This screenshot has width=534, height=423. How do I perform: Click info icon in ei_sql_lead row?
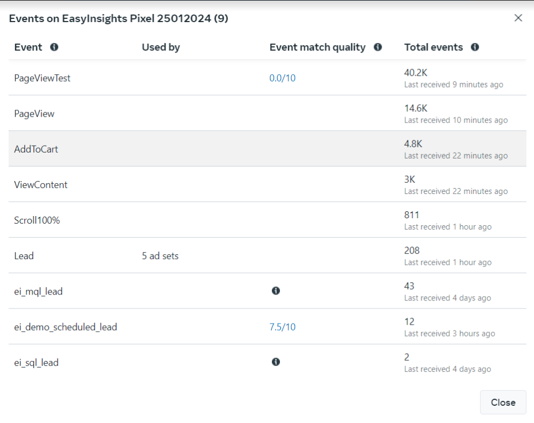point(276,362)
